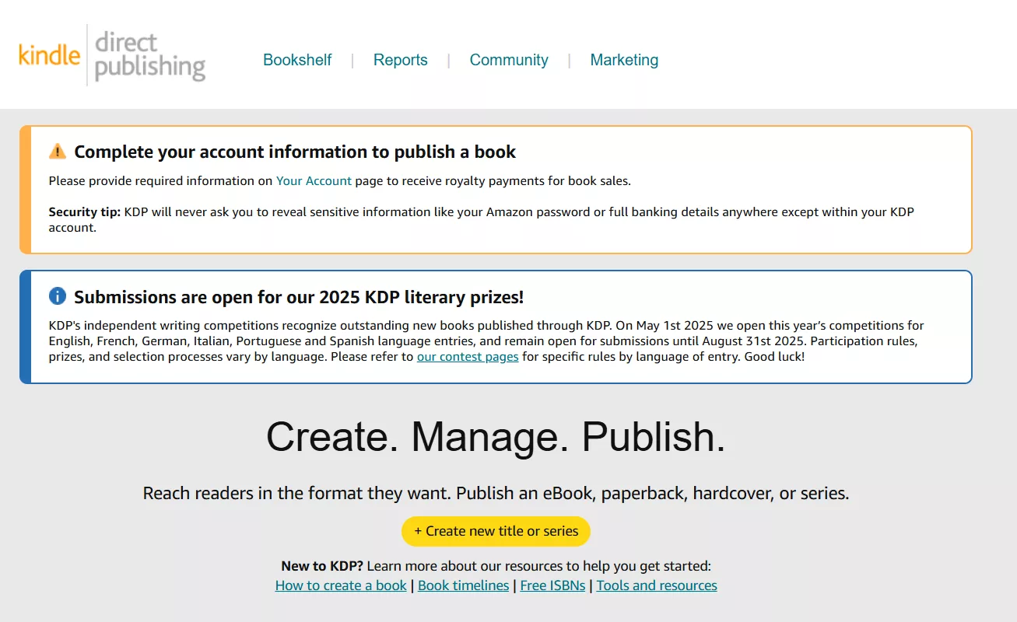The image size is (1017, 622).
Task: Click the Kindle Direct Publishing logo
Action: pyautogui.click(x=112, y=55)
